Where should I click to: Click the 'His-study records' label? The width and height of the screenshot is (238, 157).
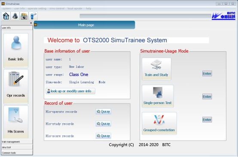pos(60,124)
